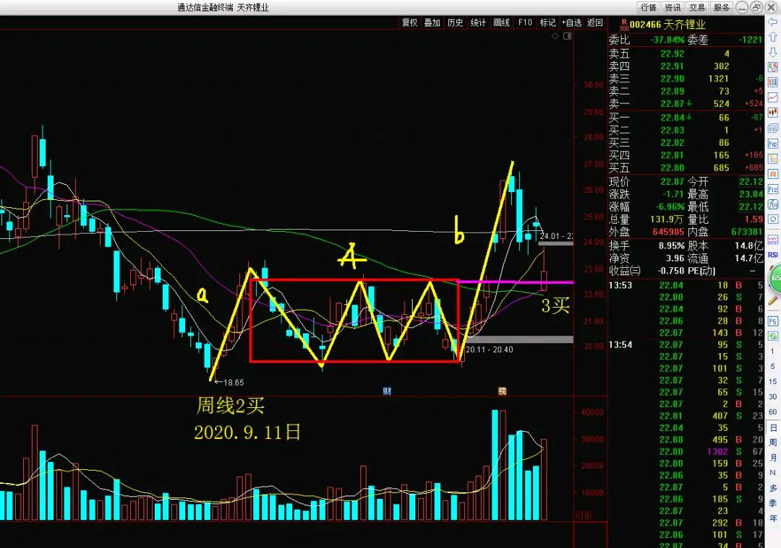Open the 行情 menu

click(x=649, y=7)
